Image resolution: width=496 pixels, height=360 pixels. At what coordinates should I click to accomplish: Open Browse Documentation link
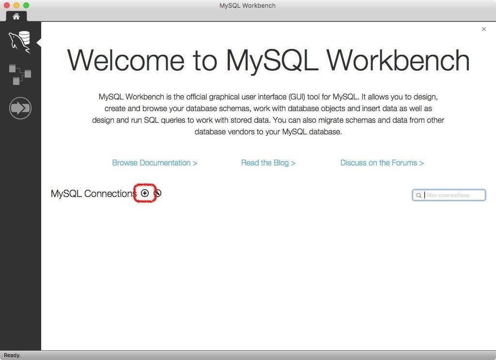155,163
